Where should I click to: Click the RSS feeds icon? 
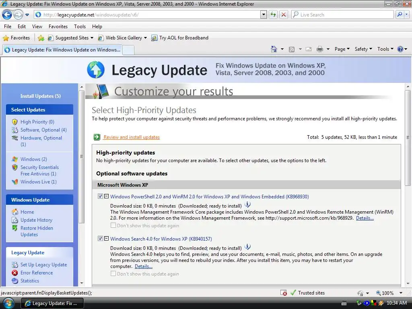point(291,49)
